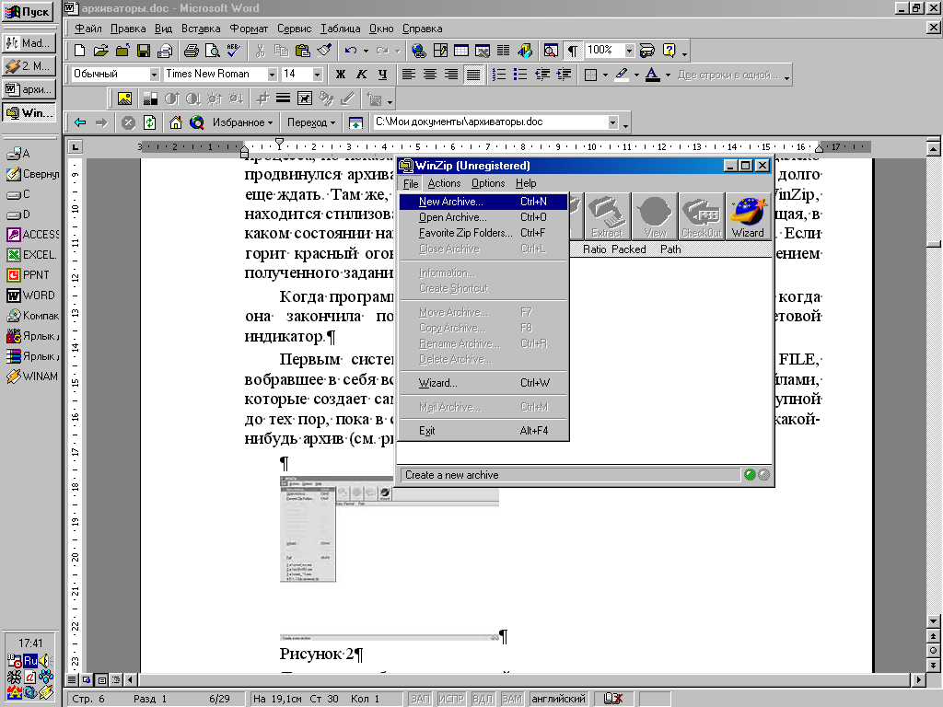Run the spelling check ABC icon
The image size is (943, 707).
point(233,51)
